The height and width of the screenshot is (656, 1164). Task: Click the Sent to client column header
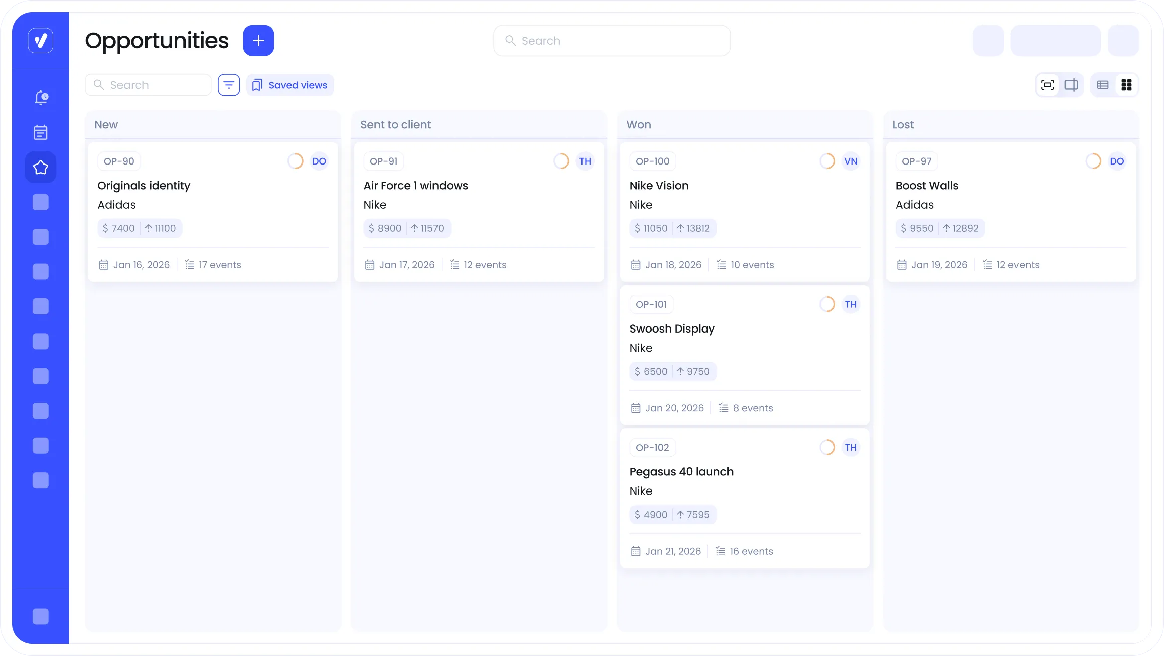click(x=395, y=124)
